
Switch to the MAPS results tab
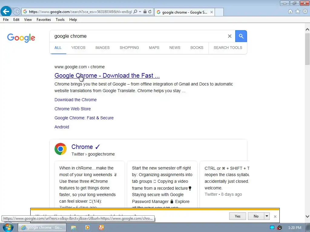pos(154,48)
